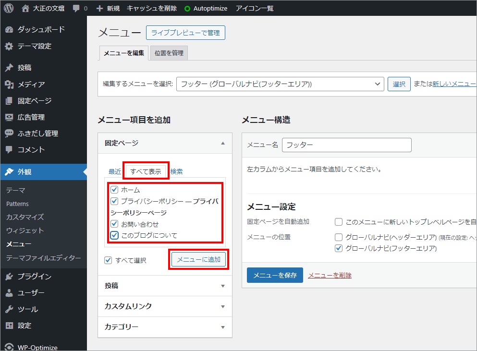The image size is (477, 351).
Task: Uncheck the お問い合わせ page checkbox
Action: pyautogui.click(x=114, y=224)
